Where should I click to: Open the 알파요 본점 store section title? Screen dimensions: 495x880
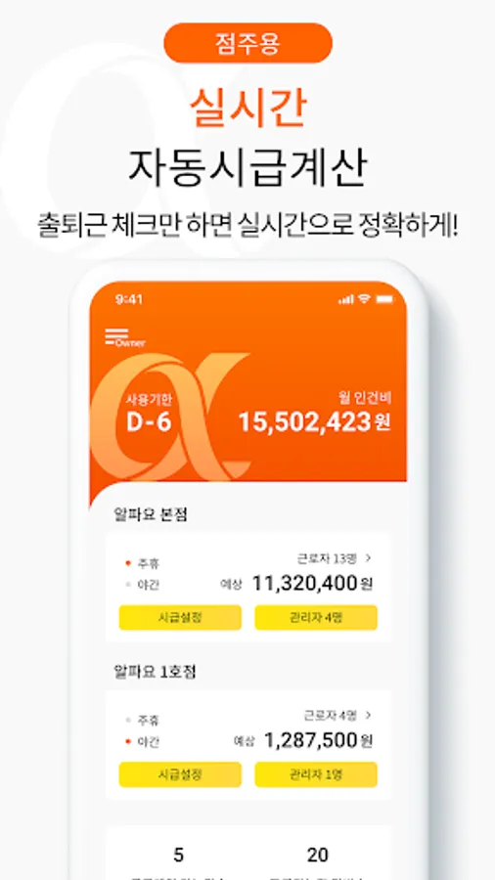point(150,514)
